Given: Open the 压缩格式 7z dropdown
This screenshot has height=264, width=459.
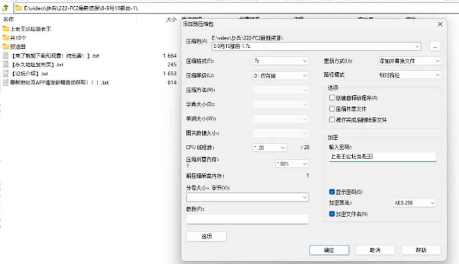Looking at the screenshot, I should click(281, 61).
